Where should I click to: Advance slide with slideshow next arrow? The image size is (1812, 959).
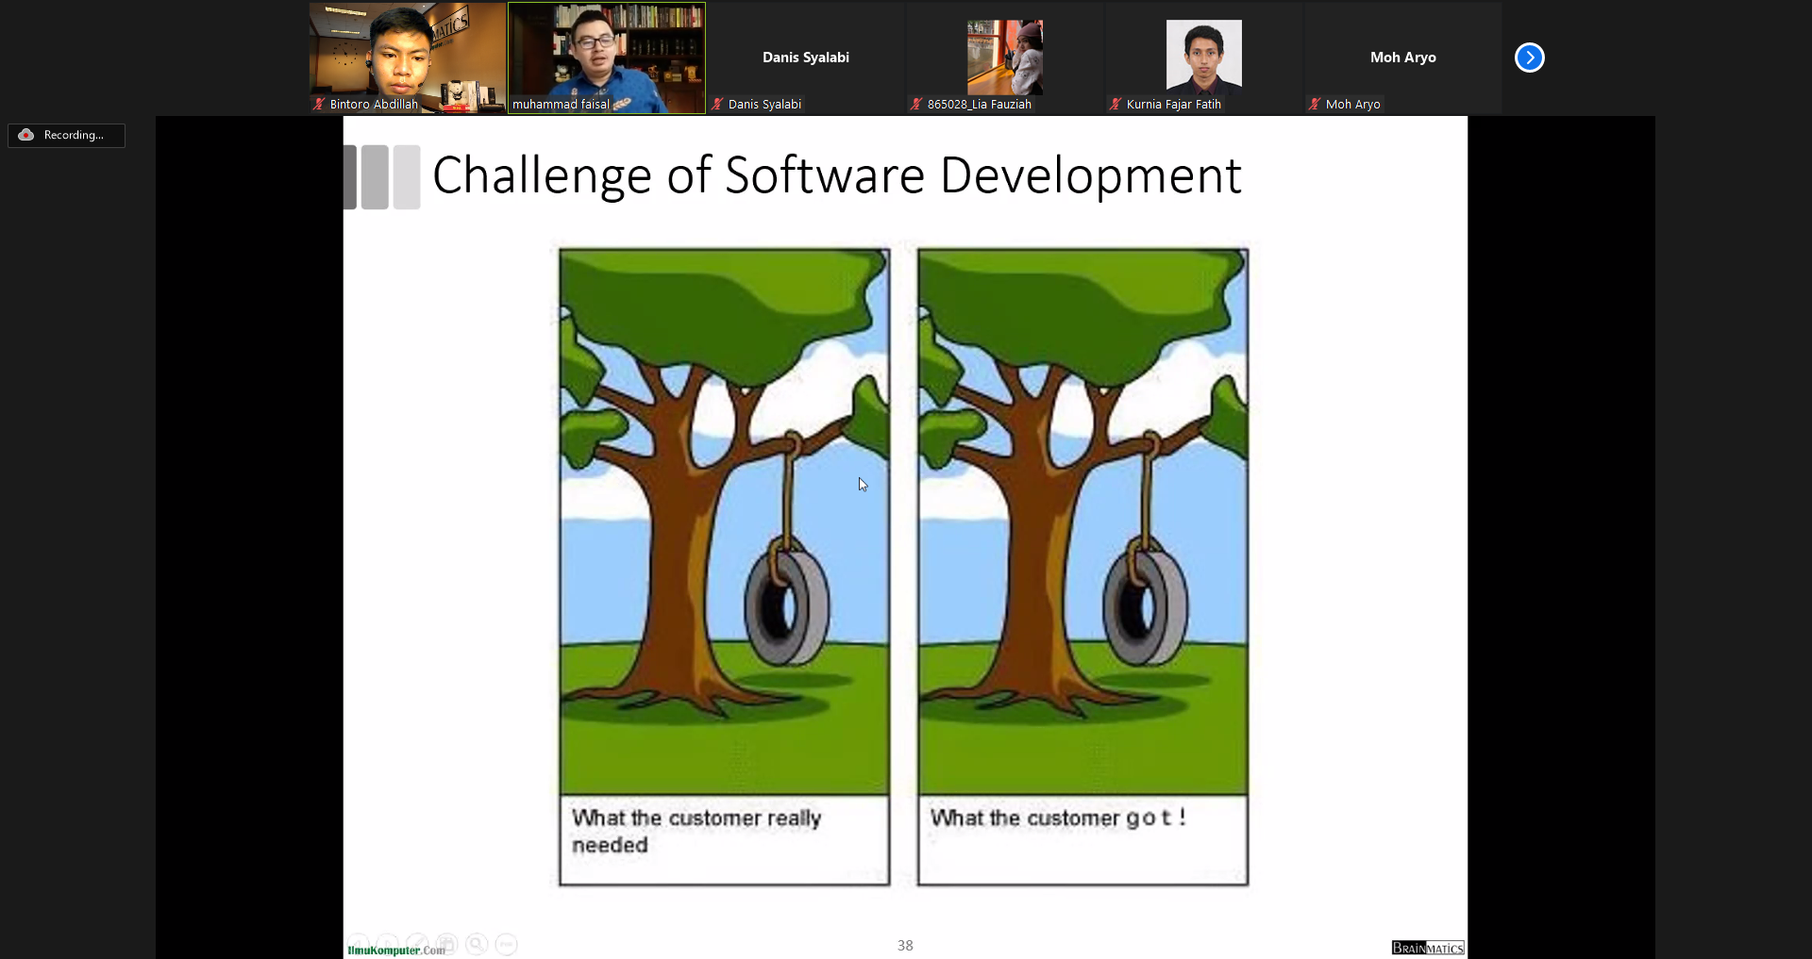(388, 943)
